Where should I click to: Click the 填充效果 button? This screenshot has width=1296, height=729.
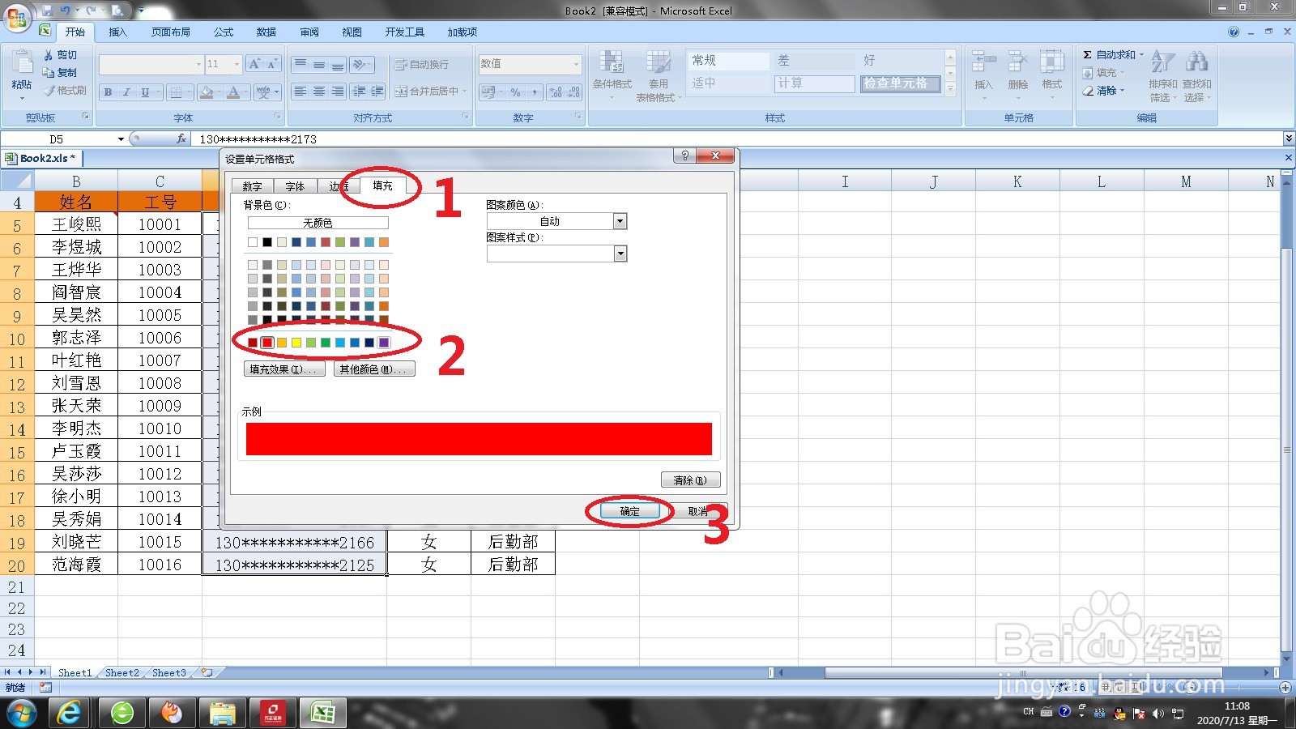point(284,369)
